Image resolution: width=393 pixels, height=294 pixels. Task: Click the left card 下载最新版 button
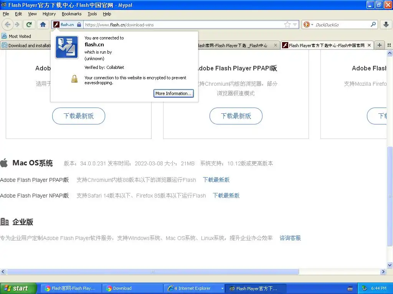point(78,116)
